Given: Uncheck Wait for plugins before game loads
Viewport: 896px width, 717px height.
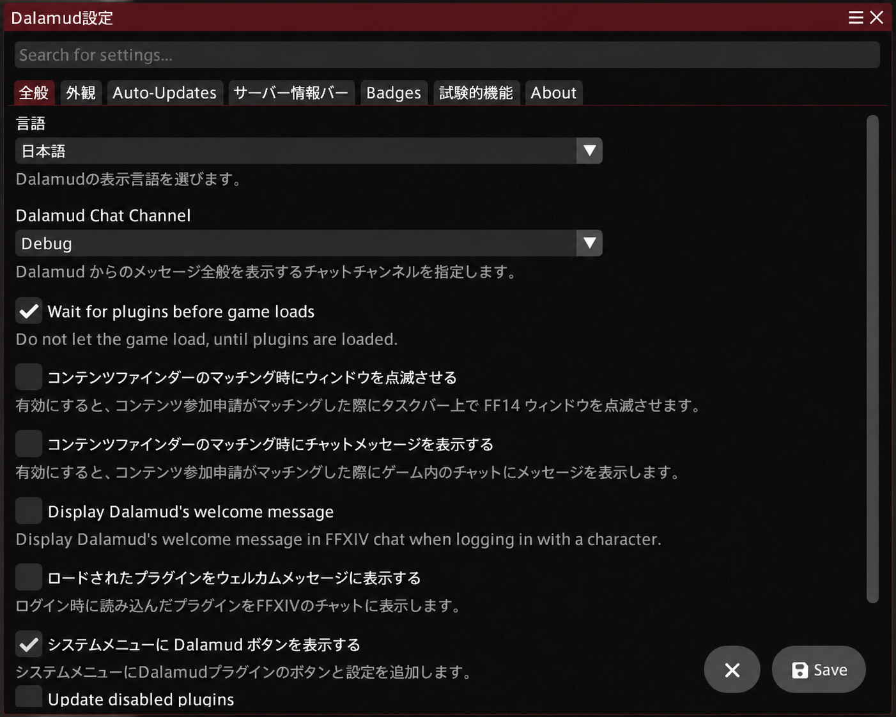Looking at the screenshot, I should 29,311.
